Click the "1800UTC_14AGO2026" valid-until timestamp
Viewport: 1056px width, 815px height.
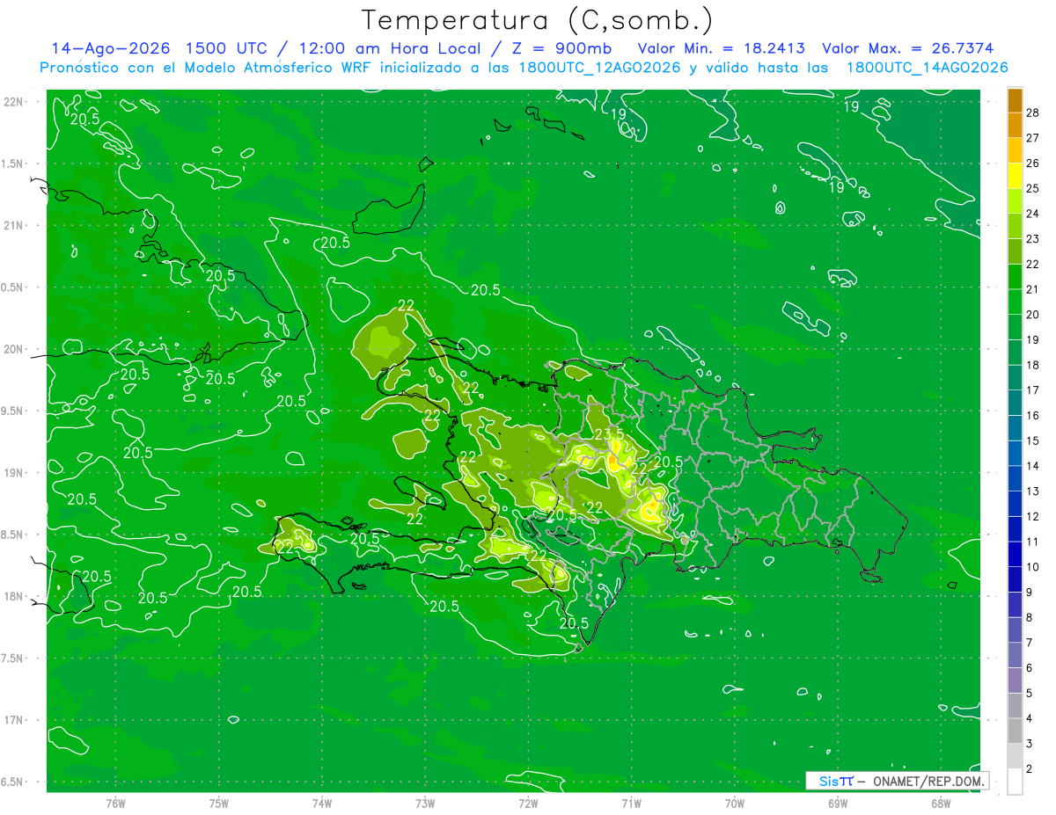(927, 68)
